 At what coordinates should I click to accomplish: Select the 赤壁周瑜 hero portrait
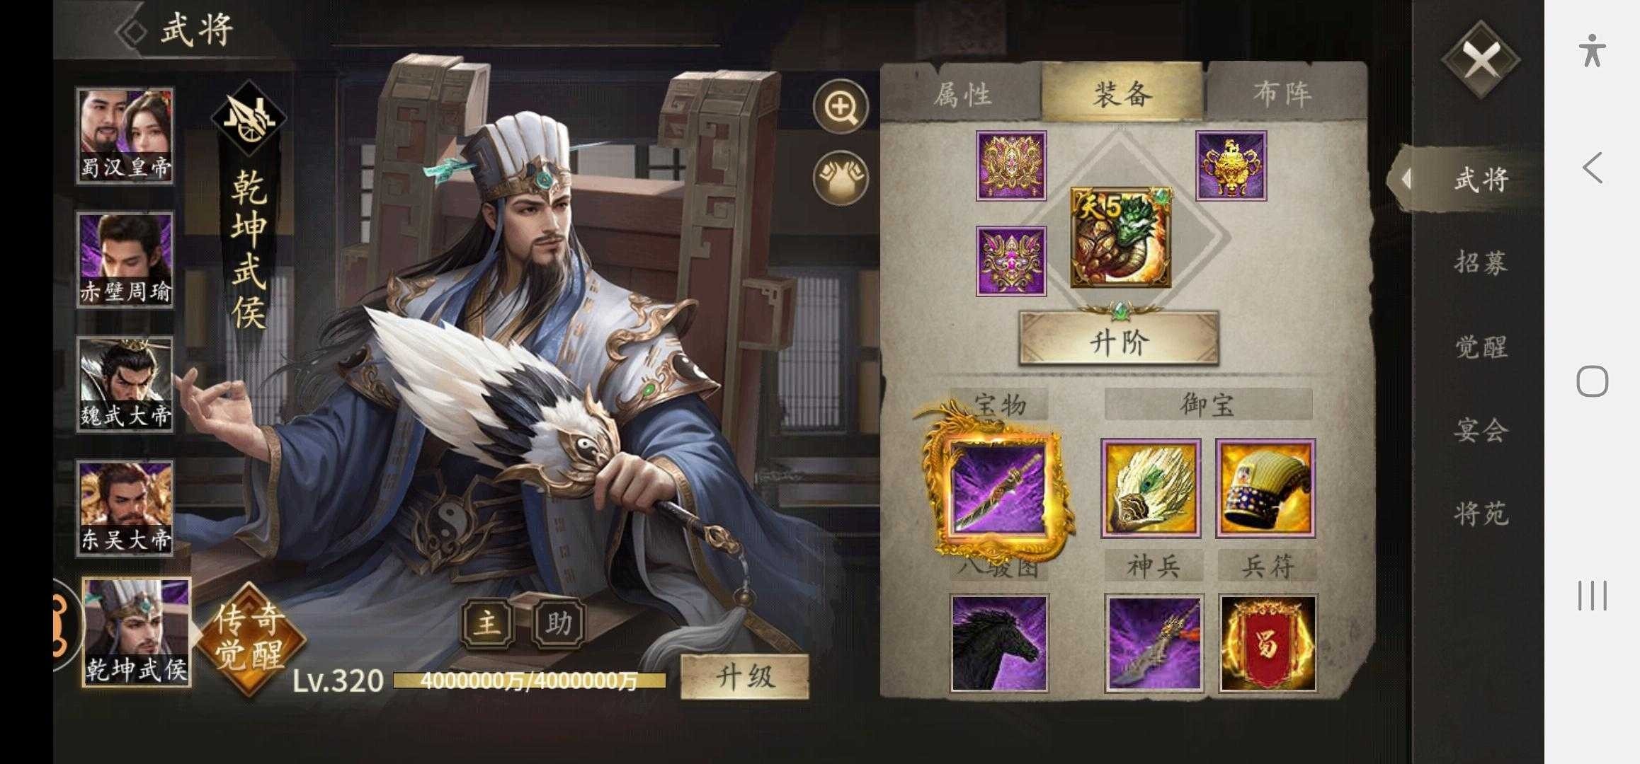[x=125, y=259]
